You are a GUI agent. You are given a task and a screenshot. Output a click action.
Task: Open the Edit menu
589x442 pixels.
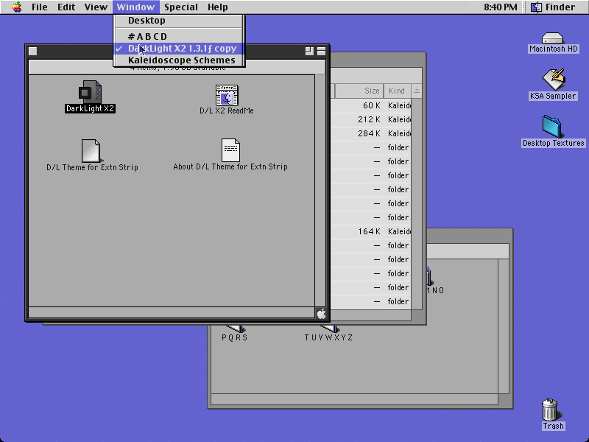pos(66,7)
